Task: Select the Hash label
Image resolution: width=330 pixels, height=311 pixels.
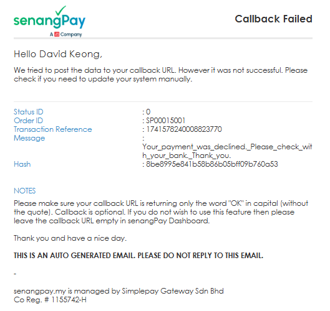Action: click(x=22, y=164)
